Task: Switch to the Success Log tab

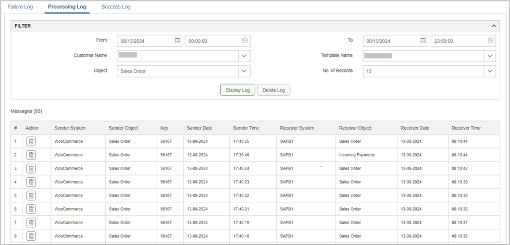Action: [x=116, y=7]
